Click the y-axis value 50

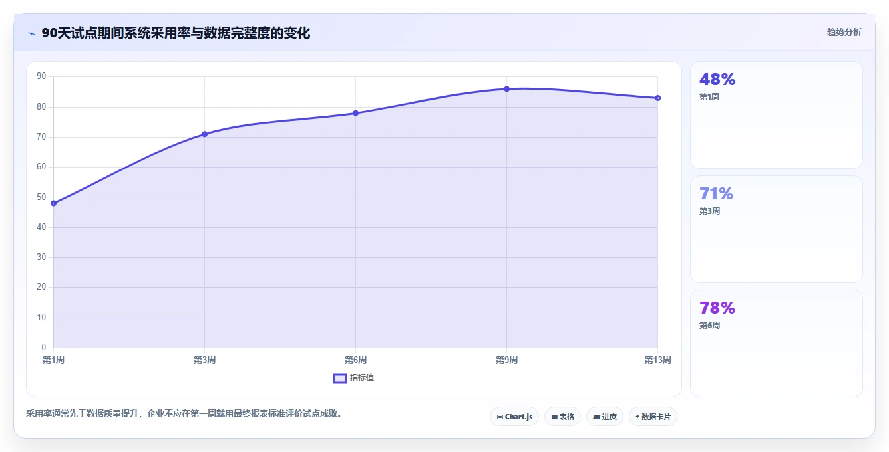41,197
